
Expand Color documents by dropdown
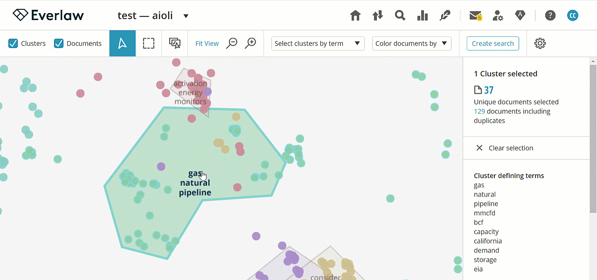coord(412,43)
